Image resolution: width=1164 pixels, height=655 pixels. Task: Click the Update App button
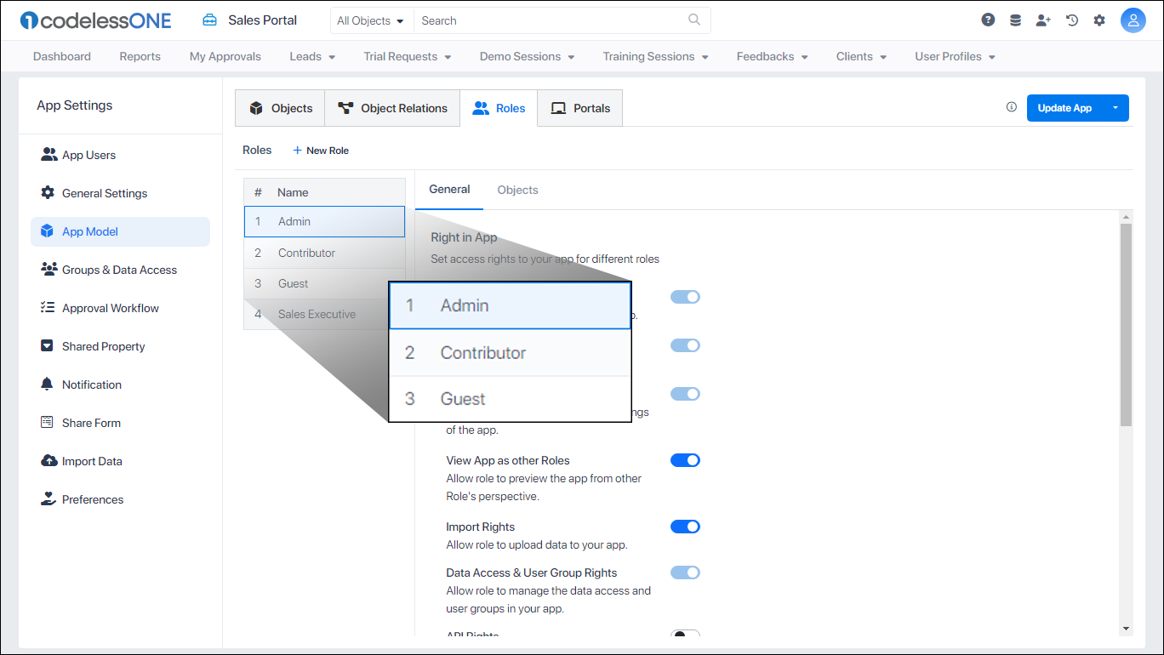(x=1064, y=108)
